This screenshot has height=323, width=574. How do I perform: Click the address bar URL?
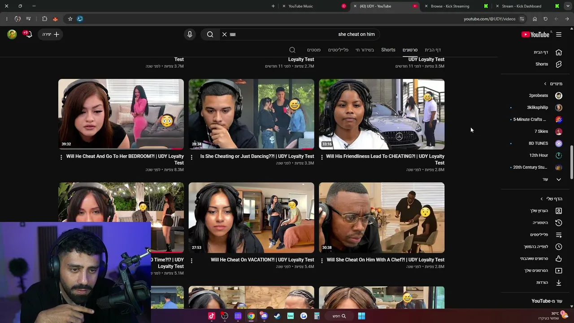pyautogui.click(x=489, y=19)
